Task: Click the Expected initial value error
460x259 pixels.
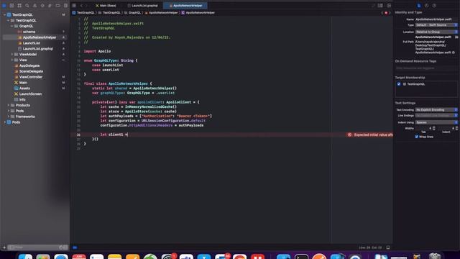Action: pyautogui.click(x=370, y=135)
